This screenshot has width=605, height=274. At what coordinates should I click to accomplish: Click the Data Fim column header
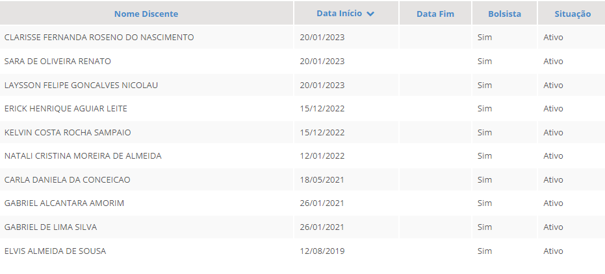(435, 14)
